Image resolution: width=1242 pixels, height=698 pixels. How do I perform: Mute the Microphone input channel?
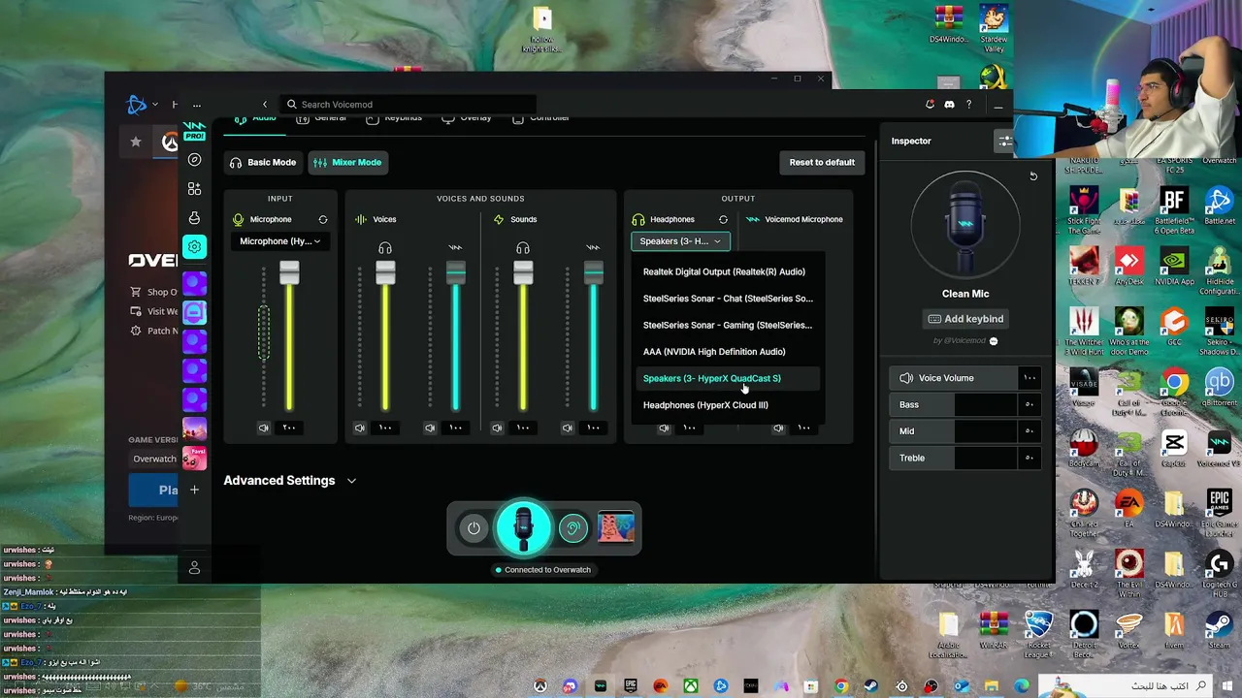pos(264,428)
